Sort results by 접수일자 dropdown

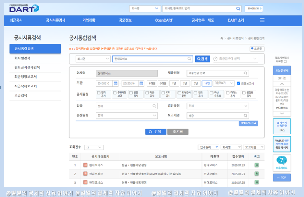click(208, 147)
